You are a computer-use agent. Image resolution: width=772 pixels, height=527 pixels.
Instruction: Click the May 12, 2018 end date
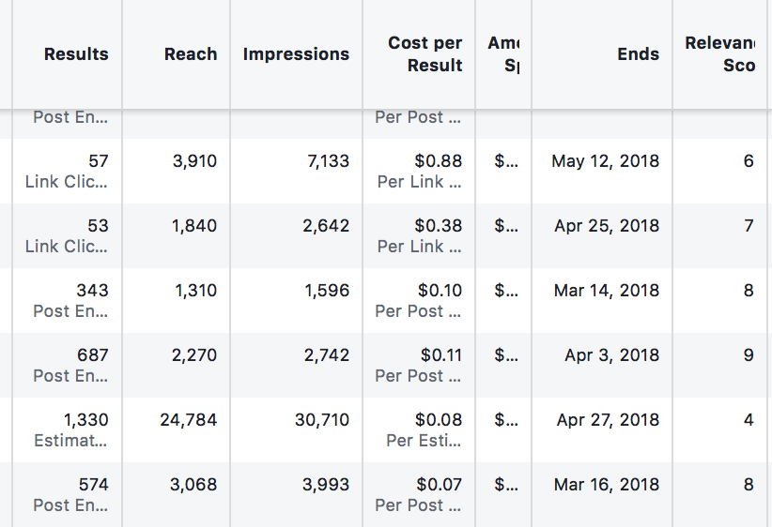tap(605, 161)
